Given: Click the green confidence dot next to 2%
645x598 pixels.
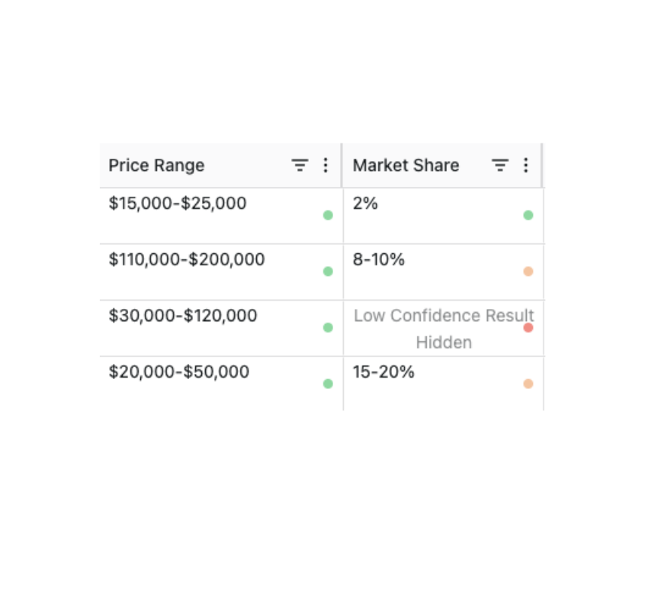Looking at the screenshot, I should 528,215.
